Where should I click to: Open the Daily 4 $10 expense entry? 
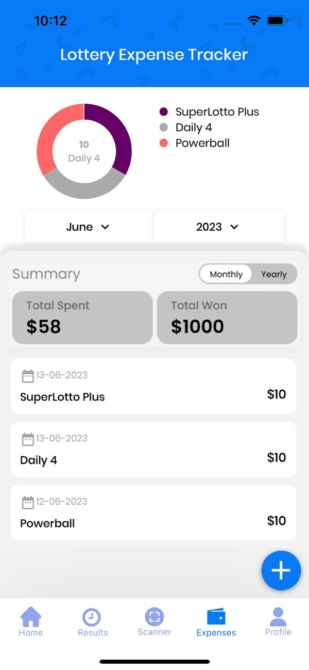pos(153,450)
